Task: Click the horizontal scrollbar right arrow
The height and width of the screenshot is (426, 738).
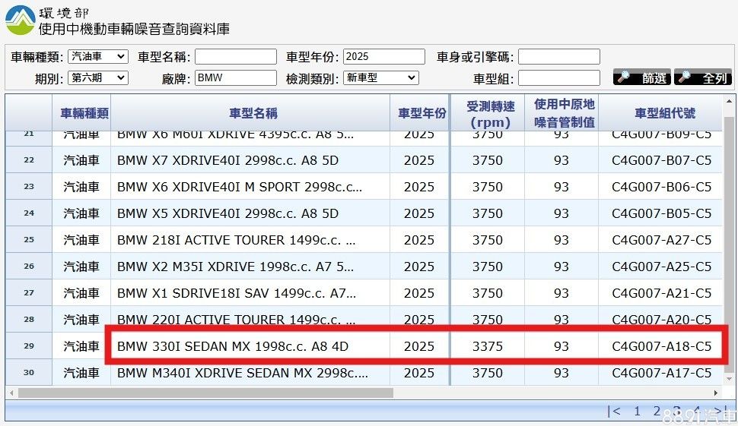Action: click(x=716, y=393)
